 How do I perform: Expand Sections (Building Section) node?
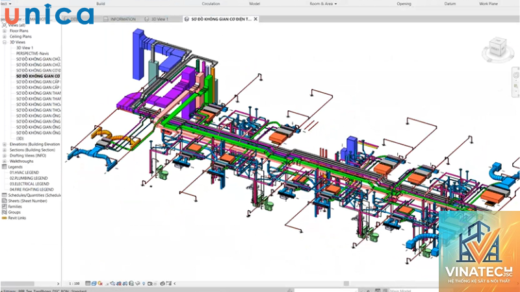coord(5,150)
